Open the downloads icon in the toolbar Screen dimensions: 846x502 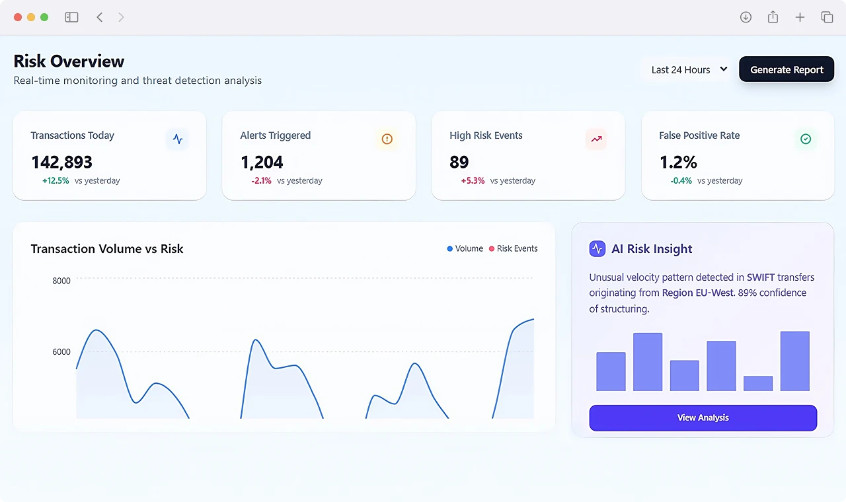tap(746, 17)
